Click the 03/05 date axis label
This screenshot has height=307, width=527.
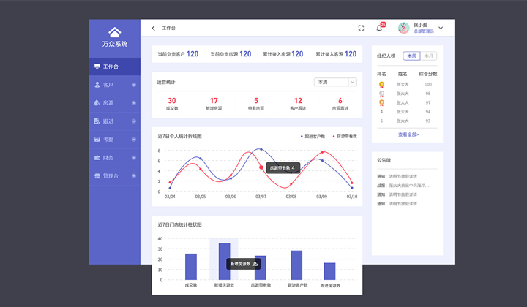(201, 197)
